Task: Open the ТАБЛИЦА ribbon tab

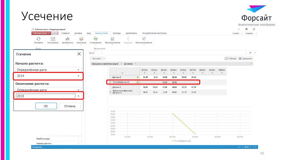Action: pyautogui.click(x=117, y=33)
